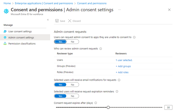176x111 pixels.
Task: Click Add roles link
Action: (x=122, y=72)
